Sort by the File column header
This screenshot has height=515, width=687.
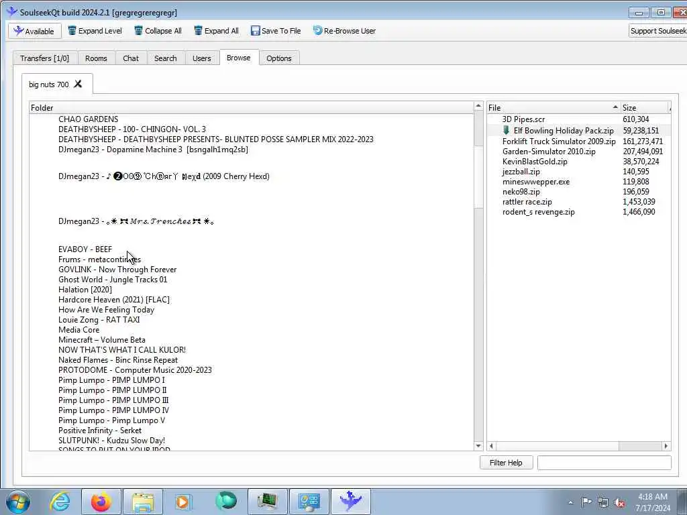point(553,108)
